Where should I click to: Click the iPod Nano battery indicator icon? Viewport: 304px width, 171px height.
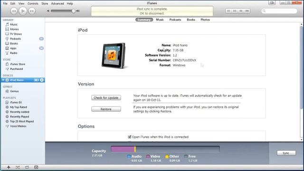coord(36,80)
